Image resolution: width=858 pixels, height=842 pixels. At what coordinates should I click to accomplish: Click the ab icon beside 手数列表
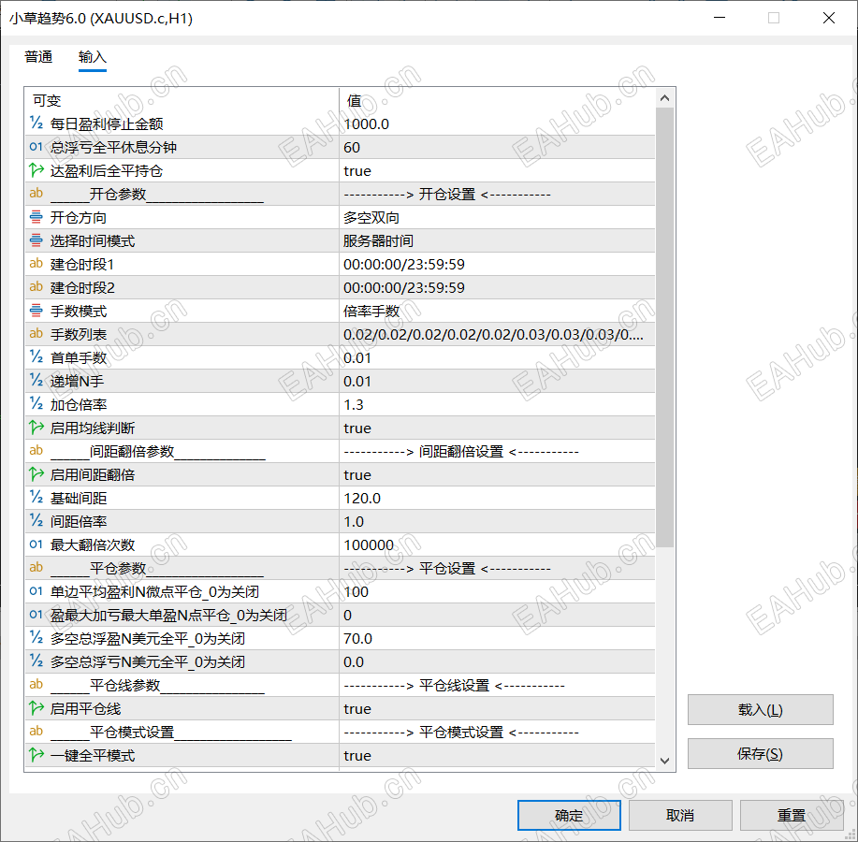(36, 334)
